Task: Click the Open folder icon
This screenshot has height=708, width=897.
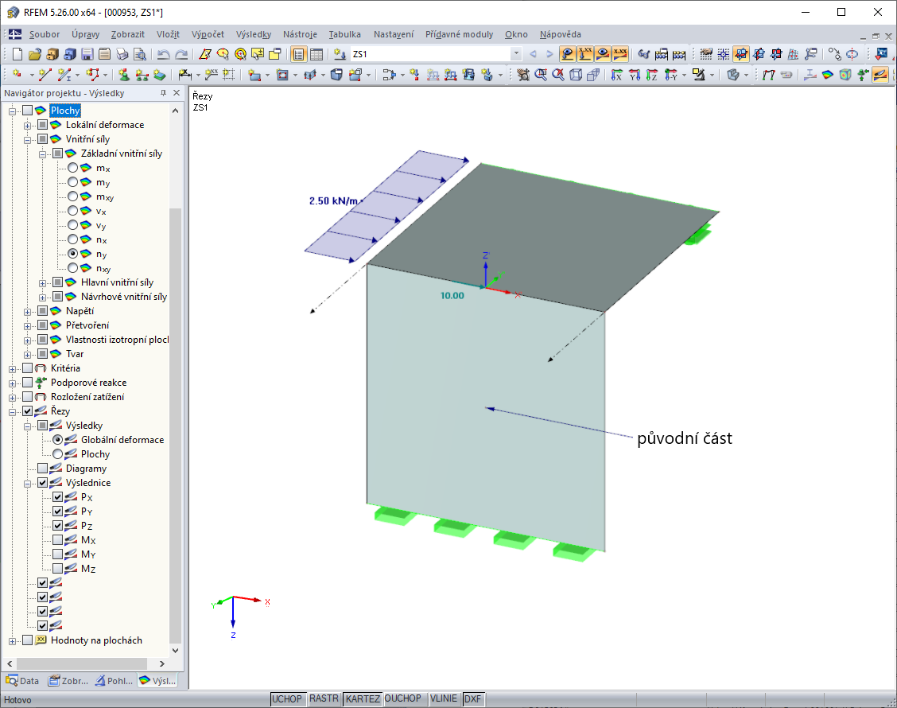Action: [x=35, y=54]
